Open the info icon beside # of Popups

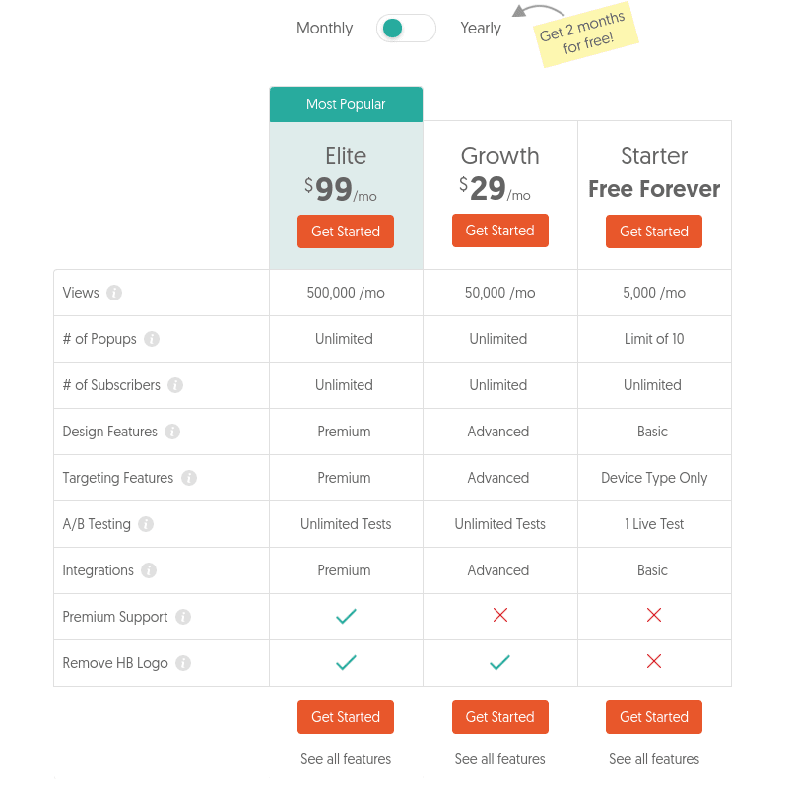click(x=152, y=339)
